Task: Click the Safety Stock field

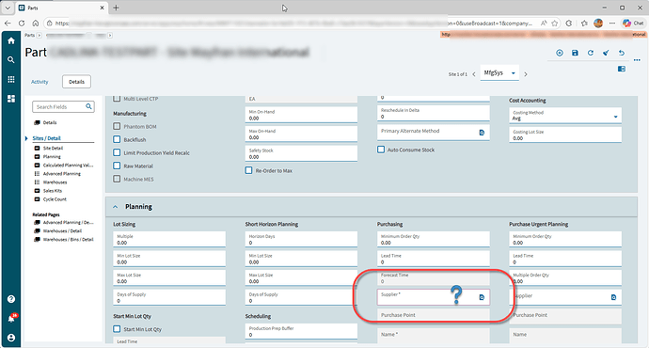Action: (x=301, y=154)
